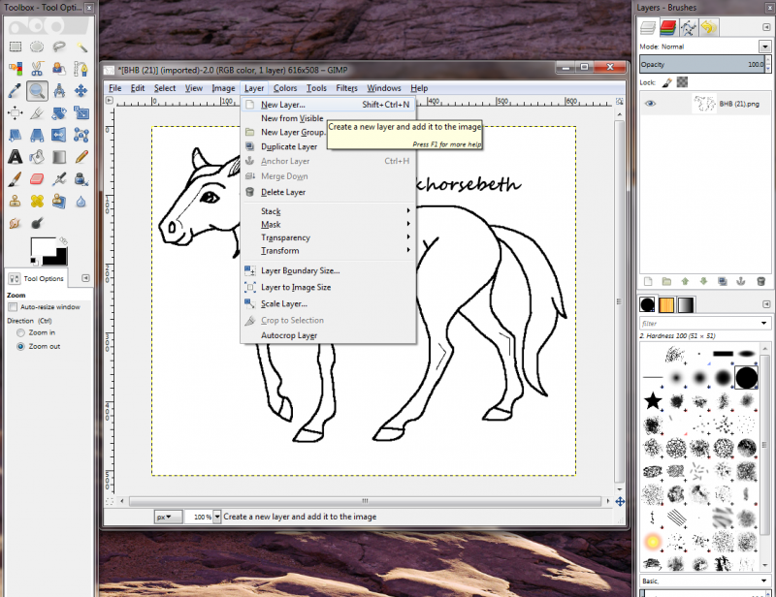Screen dimensions: 776x597
Task: Open the layer Mode dropdown
Action: click(x=765, y=47)
